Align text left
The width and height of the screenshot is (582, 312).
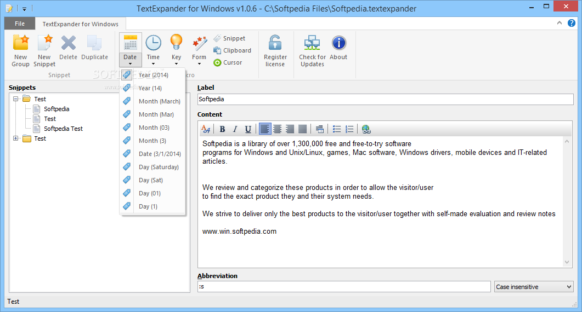click(264, 129)
